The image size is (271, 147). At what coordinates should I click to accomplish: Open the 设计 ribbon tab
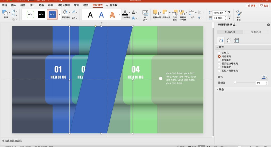tap(32, 5)
